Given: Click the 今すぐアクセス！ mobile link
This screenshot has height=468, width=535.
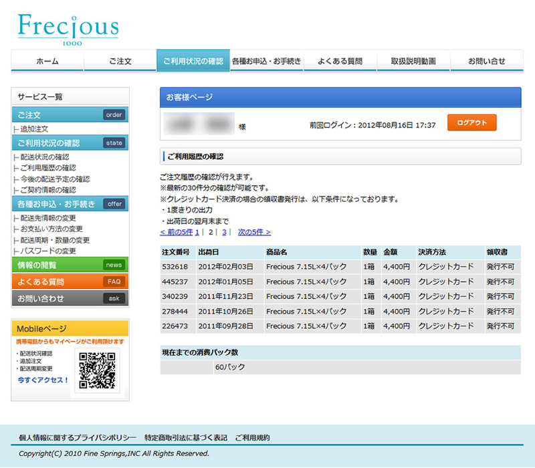Looking at the screenshot, I should pos(43,380).
